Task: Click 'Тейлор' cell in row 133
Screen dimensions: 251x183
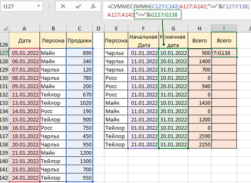Action: (53, 103)
